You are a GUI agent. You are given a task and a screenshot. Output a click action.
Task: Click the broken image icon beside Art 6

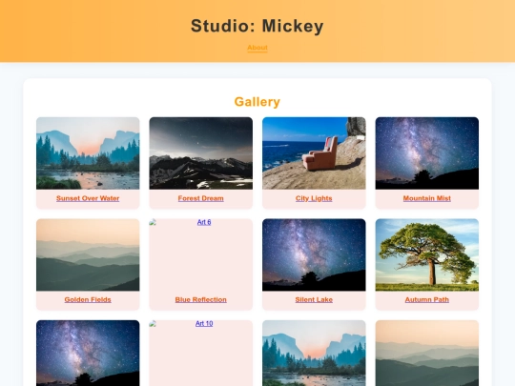pos(153,222)
